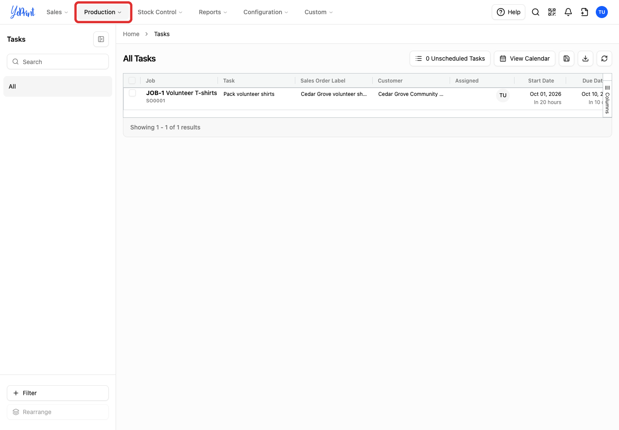The image size is (619, 430).
Task: Open 0 Unscheduled Tasks list
Action: 450,58
